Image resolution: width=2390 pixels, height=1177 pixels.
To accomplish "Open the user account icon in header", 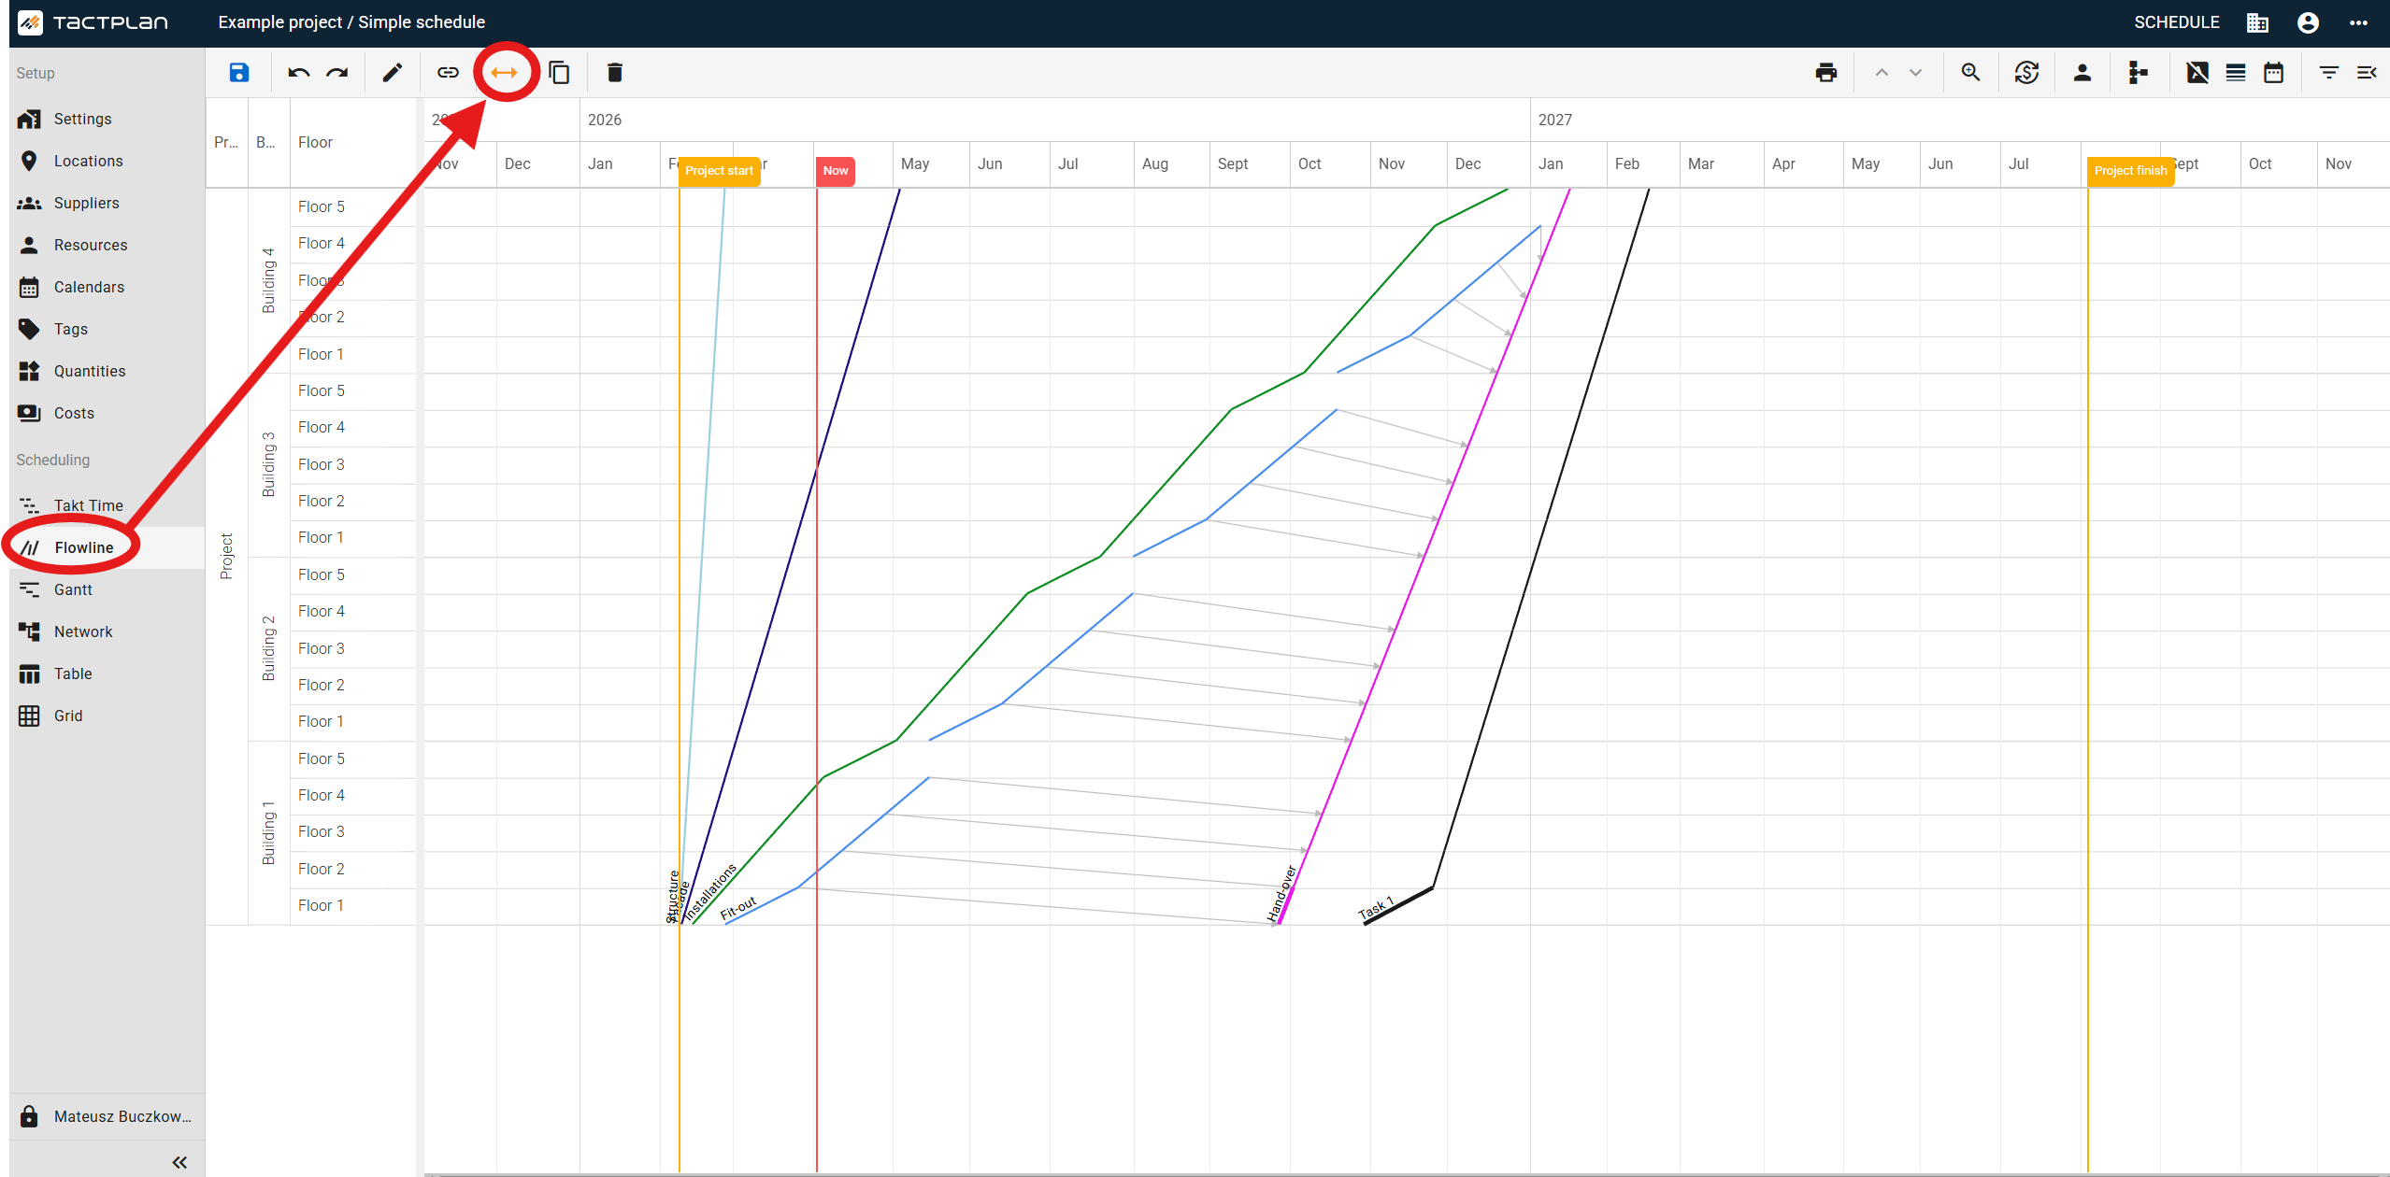I will 2308,22.
